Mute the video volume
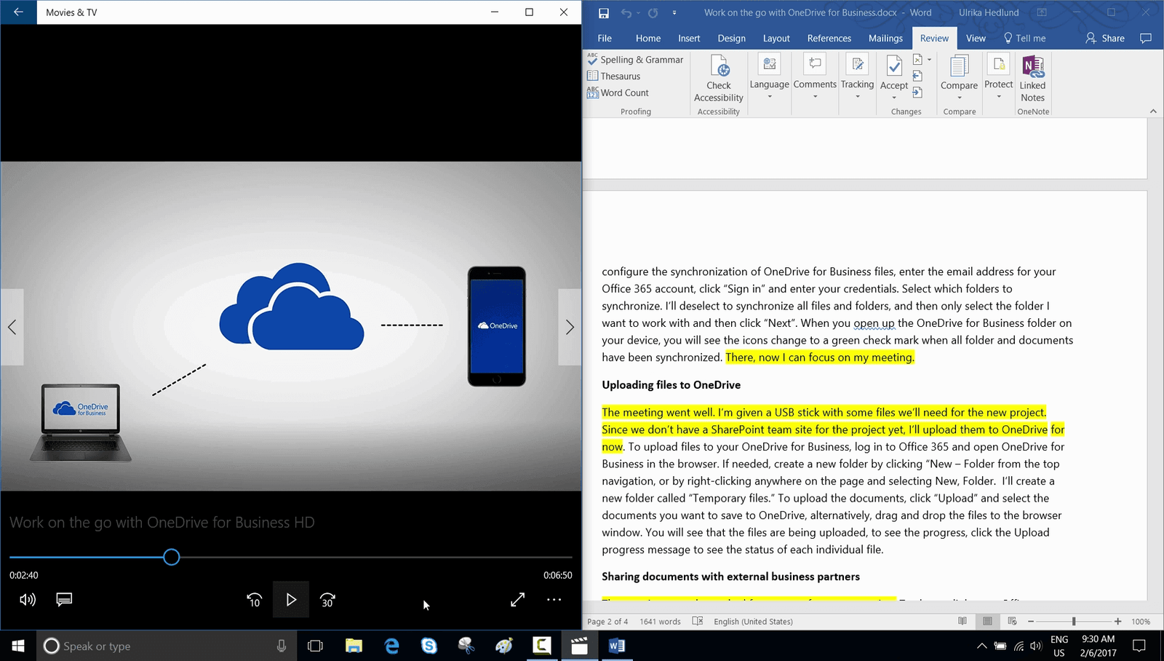1164x661 pixels. [x=28, y=599]
